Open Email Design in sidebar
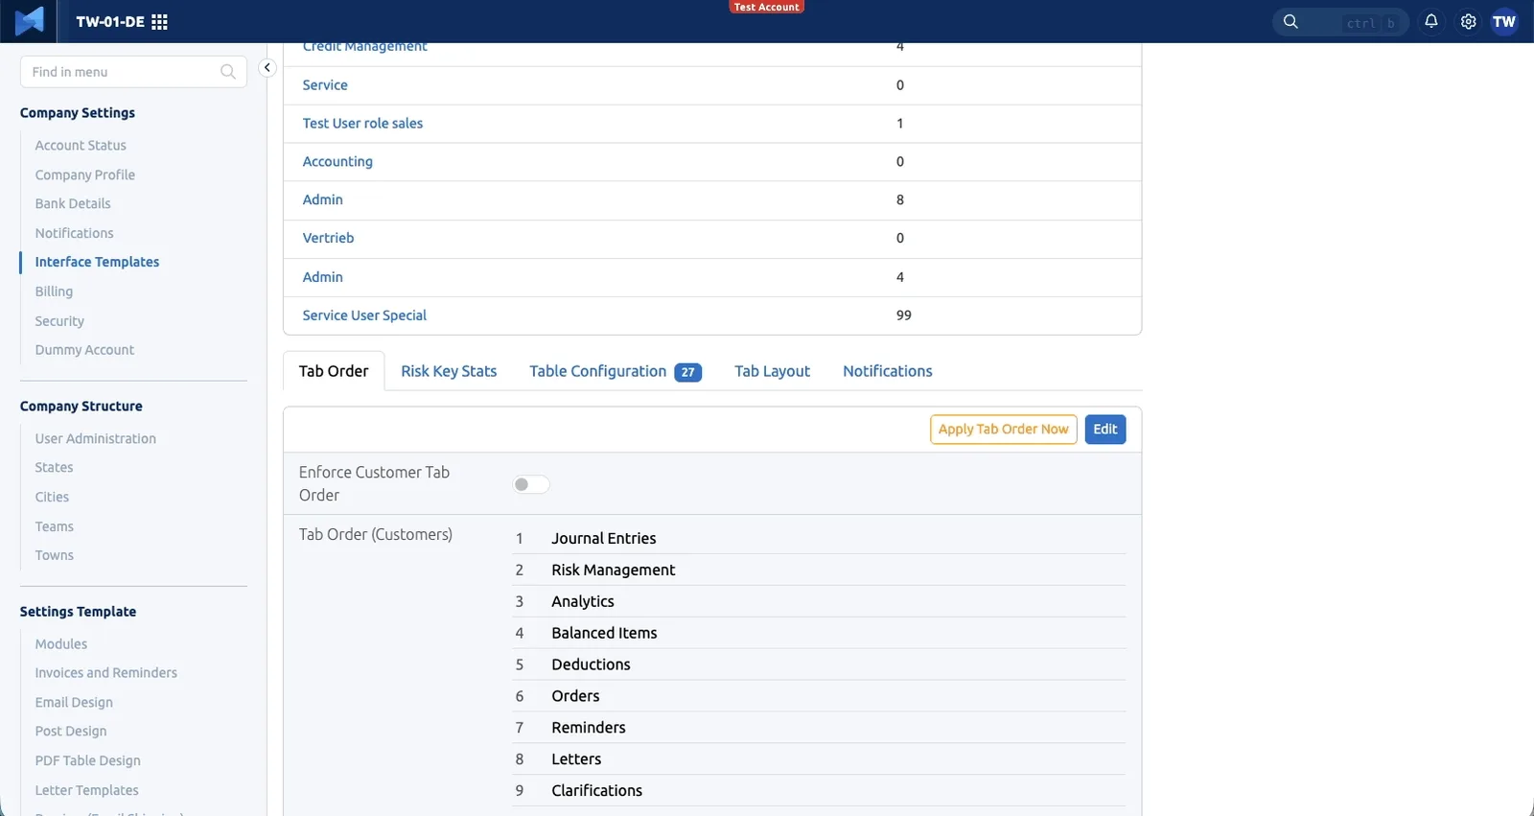 tap(74, 703)
